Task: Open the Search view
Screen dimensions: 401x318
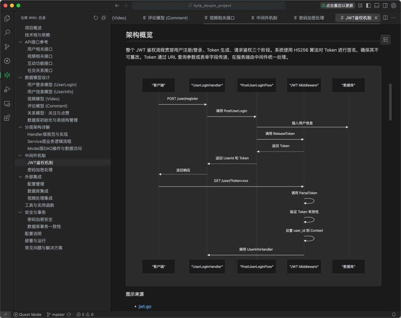Action: [x=6, y=33]
